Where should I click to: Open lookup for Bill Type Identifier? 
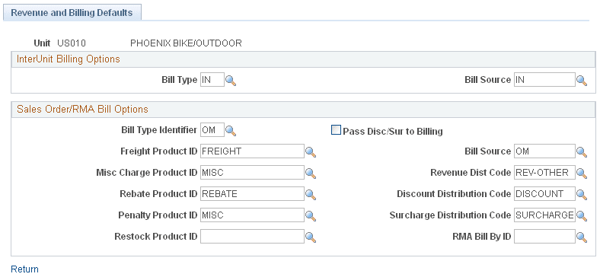(231, 131)
